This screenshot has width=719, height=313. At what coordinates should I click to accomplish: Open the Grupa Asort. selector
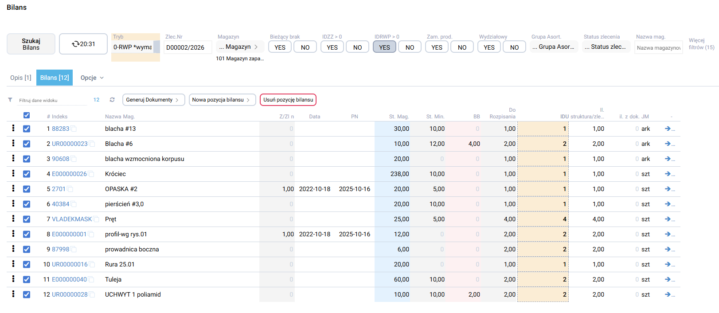[554, 47]
